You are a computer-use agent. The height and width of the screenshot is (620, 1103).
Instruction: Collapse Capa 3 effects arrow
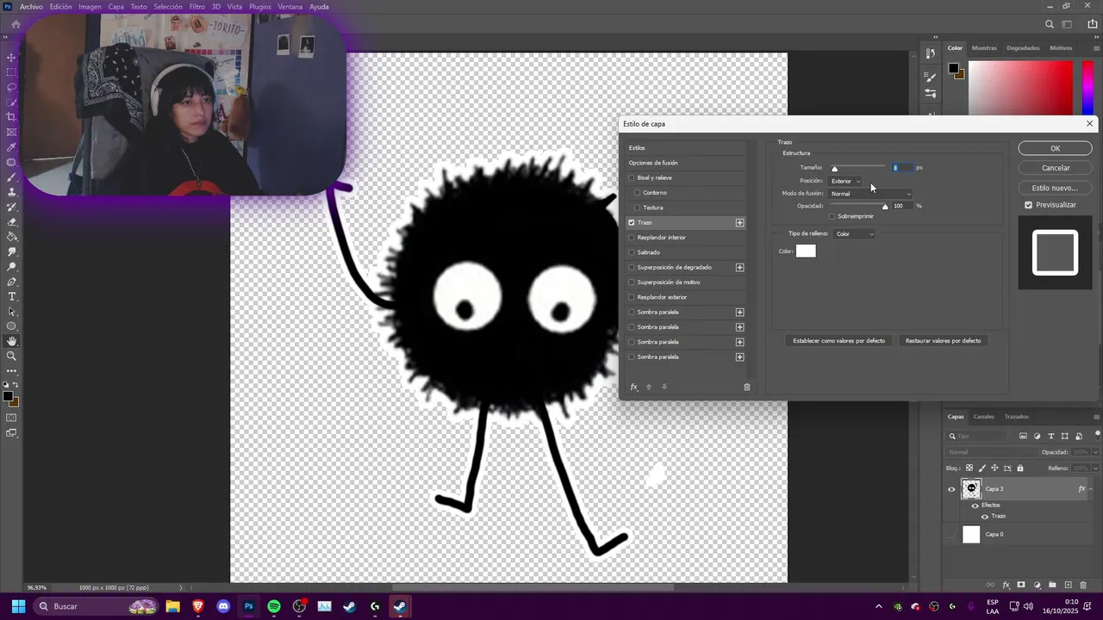1091,489
